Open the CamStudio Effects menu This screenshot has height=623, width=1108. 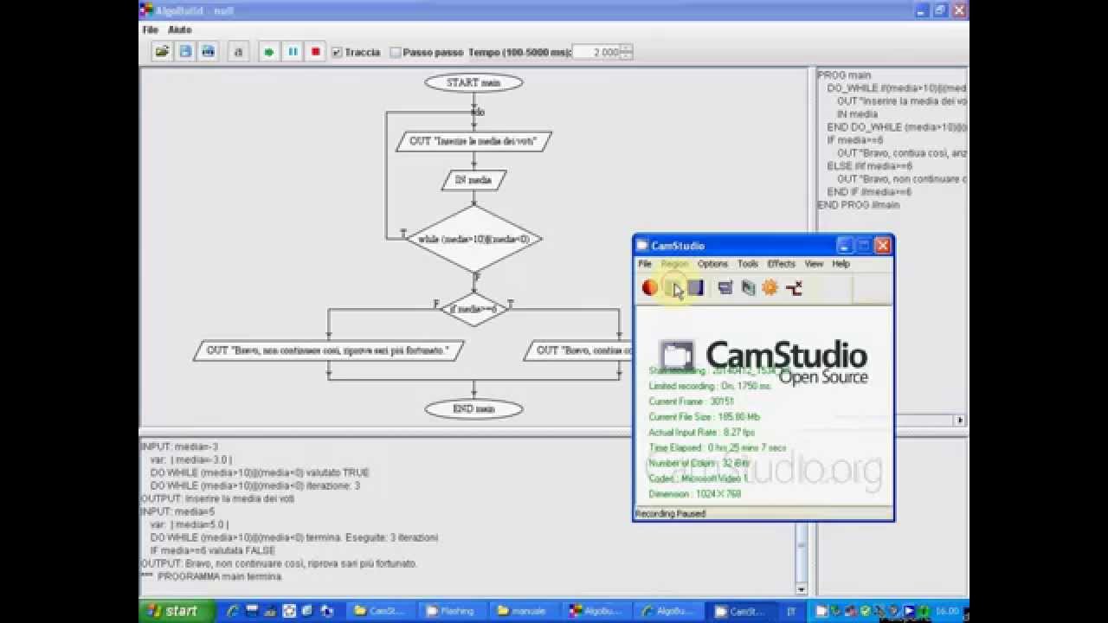click(781, 264)
